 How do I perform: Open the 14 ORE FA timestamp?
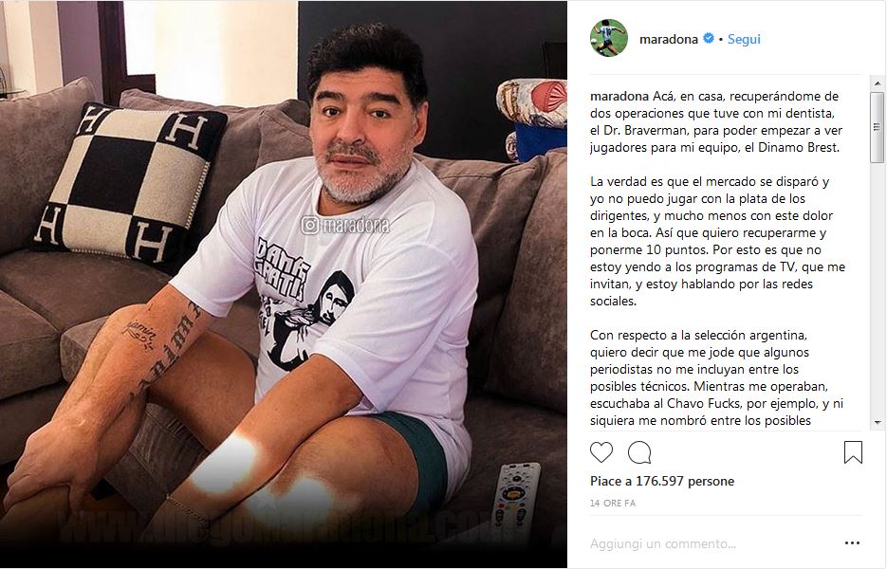(613, 503)
